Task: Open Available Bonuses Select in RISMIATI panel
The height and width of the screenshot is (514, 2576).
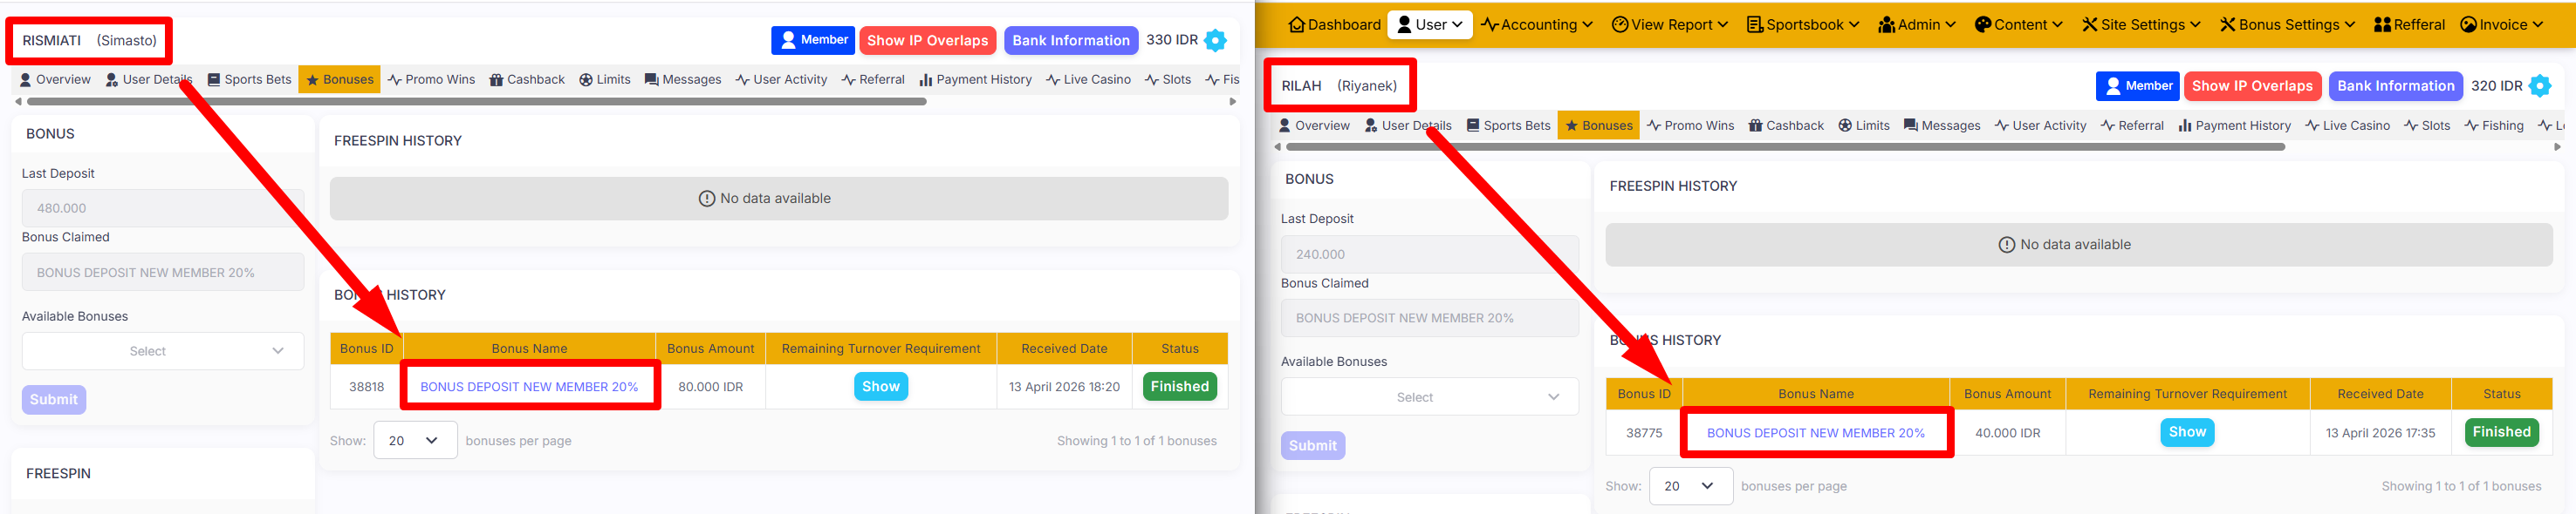Action: coord(163,351)
